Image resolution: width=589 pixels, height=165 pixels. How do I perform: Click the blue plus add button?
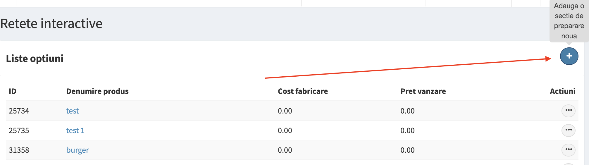pyautogui.click(x=569, y=56)
